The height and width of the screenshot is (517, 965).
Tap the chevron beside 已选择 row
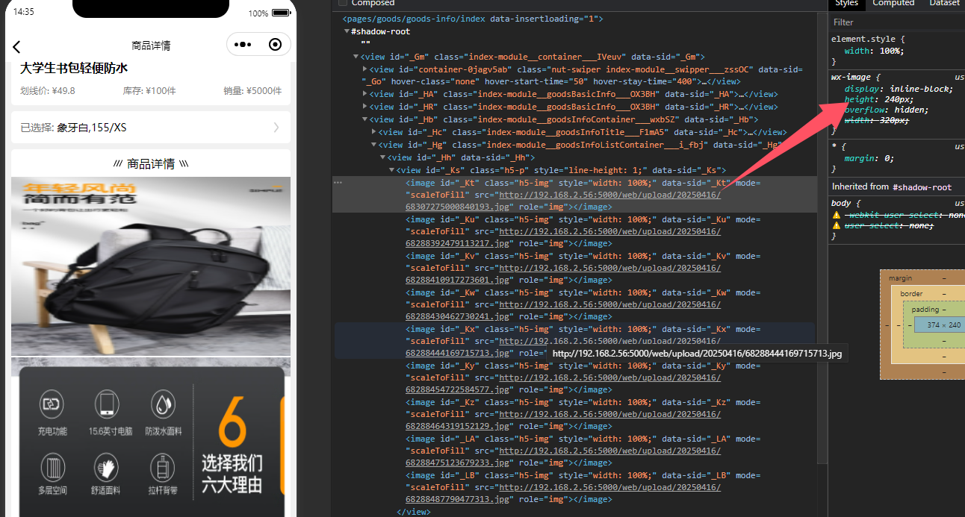pos(276,128)
